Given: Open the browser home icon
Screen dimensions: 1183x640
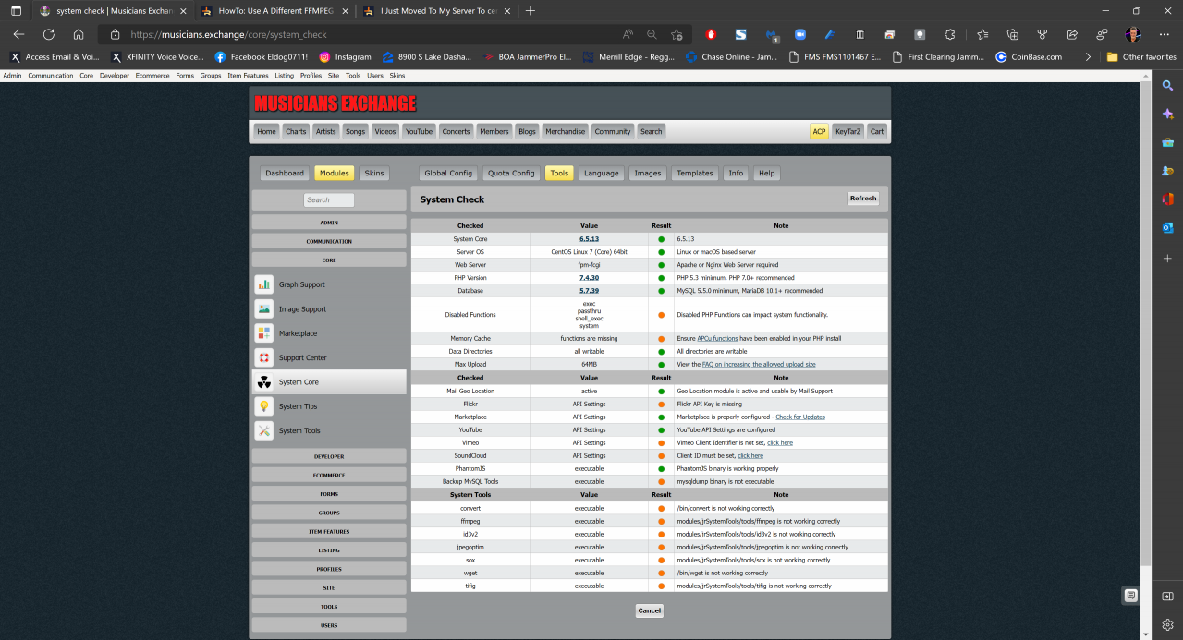Looking at the screenshot, I should [79, 34].
